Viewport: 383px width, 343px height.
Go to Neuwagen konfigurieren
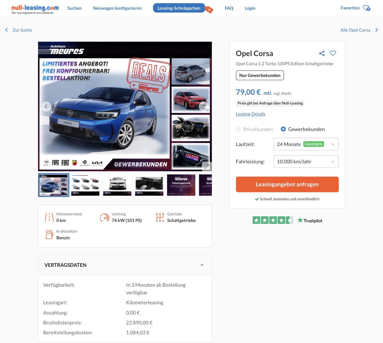click(x=117, y=8)
